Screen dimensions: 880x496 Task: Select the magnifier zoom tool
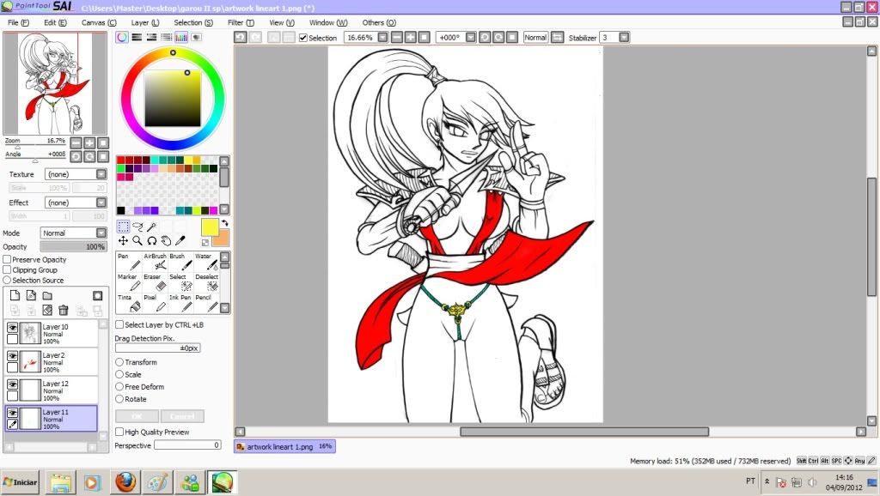point(137,241)
